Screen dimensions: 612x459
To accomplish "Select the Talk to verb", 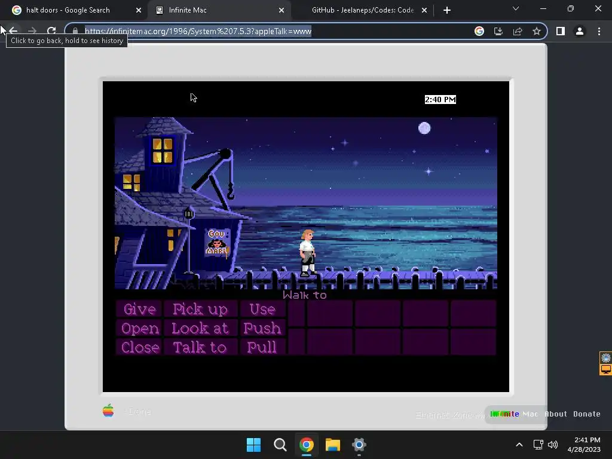I will tap(200, 347).
